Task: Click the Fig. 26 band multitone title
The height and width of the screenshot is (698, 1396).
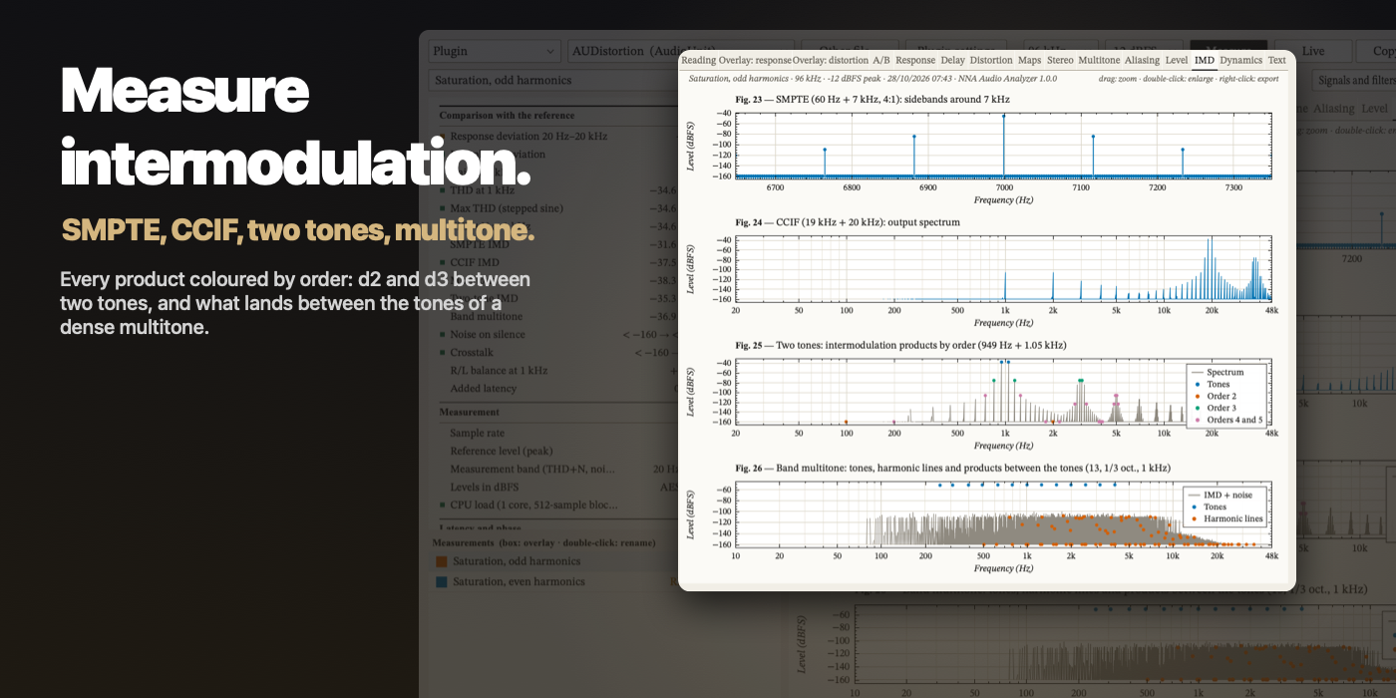Action: coord(953,468)
